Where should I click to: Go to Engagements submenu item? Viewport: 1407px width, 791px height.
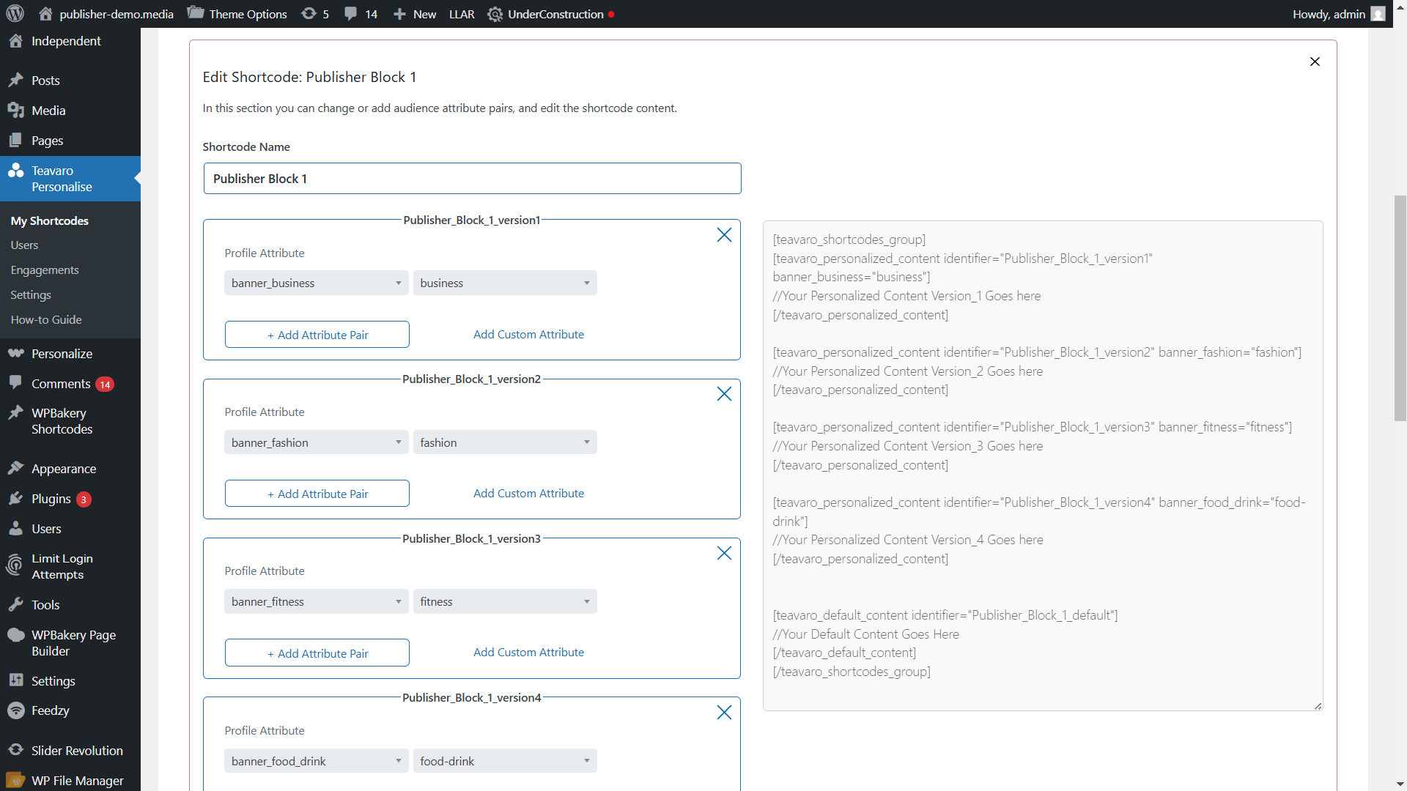pyautogui.click(x=45, y=270)
